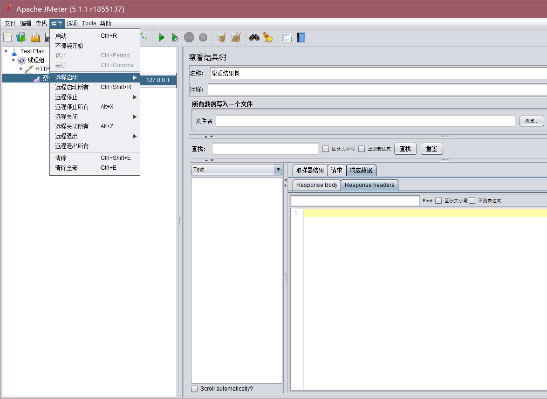
Task: Click the yellow broom Reset Search icon
Action: pos(268,37)
